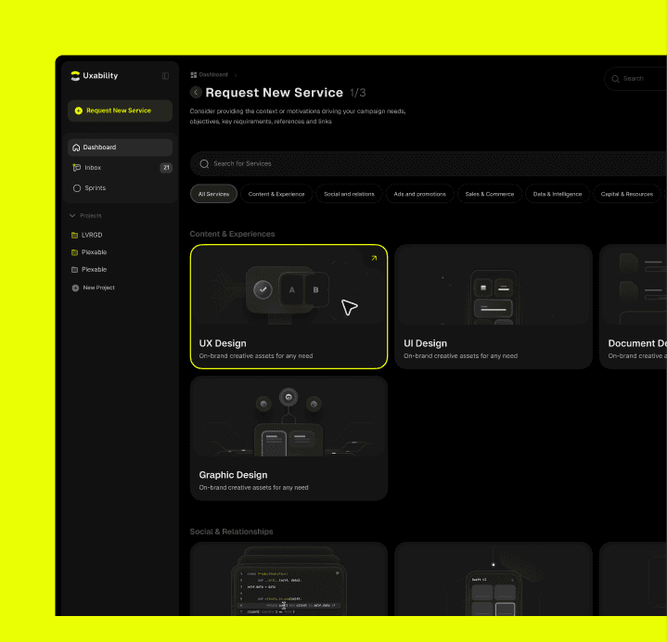Go back with the arrow button
This screenshot has height=642, width=667.
[x=196, y=93]
